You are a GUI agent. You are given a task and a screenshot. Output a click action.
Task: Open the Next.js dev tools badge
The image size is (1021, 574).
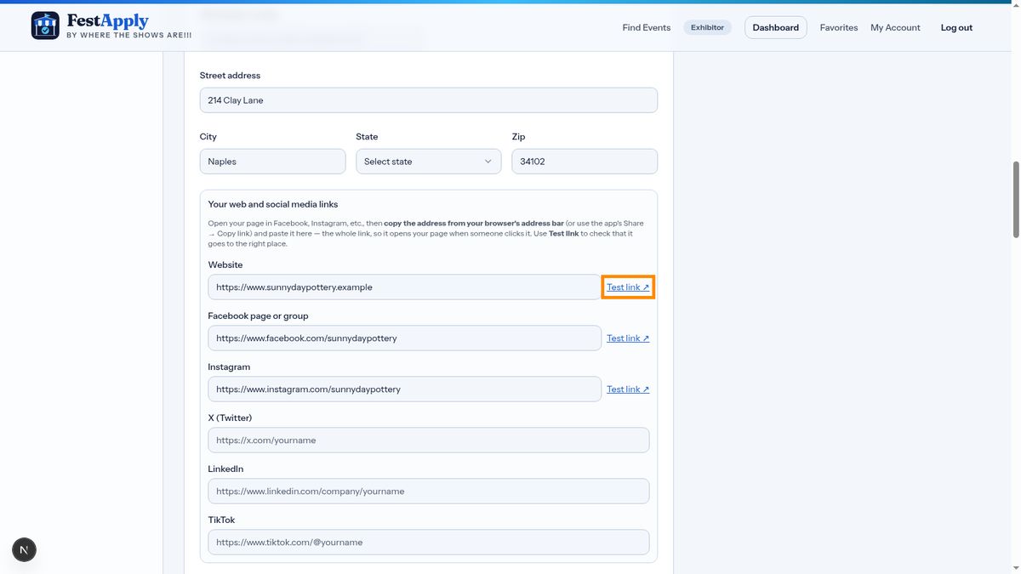(24, 549)
